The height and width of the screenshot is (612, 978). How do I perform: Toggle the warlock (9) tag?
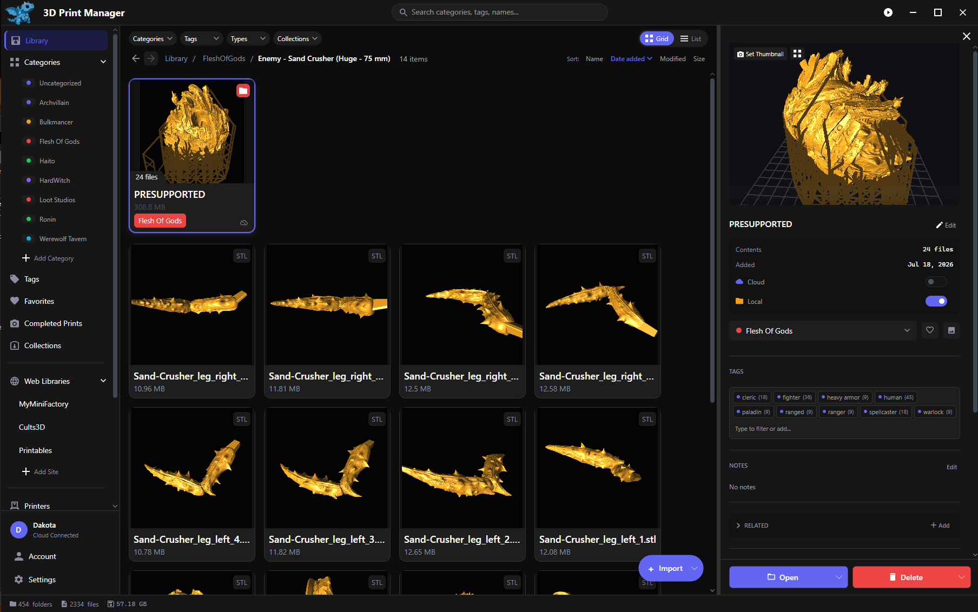pyautogui.click(x=935, y=412)
